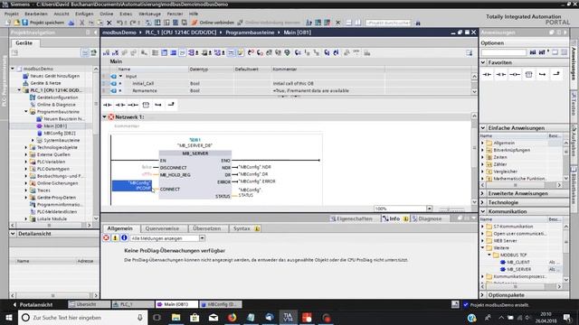Expand Systembausteine in project tree
The width and height of the screenshot is (579, 325).
33,141
